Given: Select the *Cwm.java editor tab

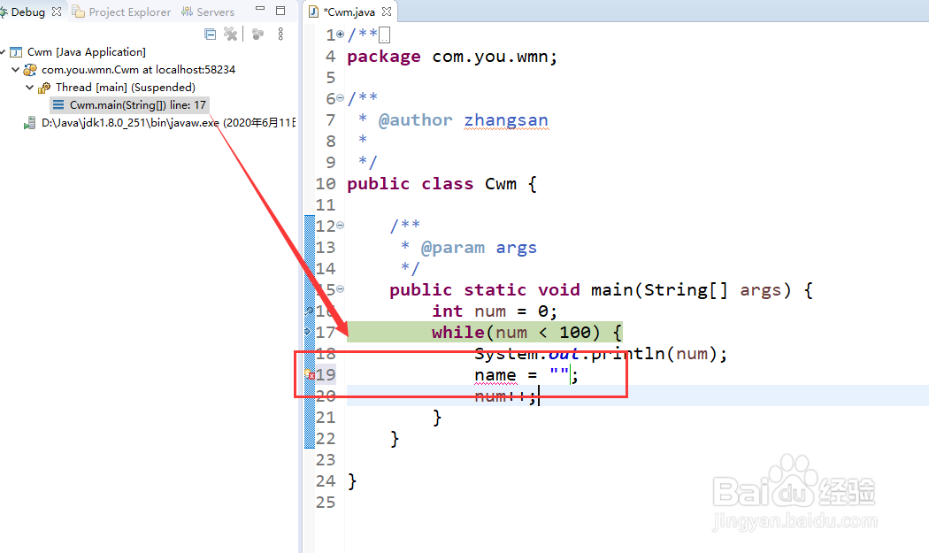Looking at the screenshot, I should tap(349, 12).
